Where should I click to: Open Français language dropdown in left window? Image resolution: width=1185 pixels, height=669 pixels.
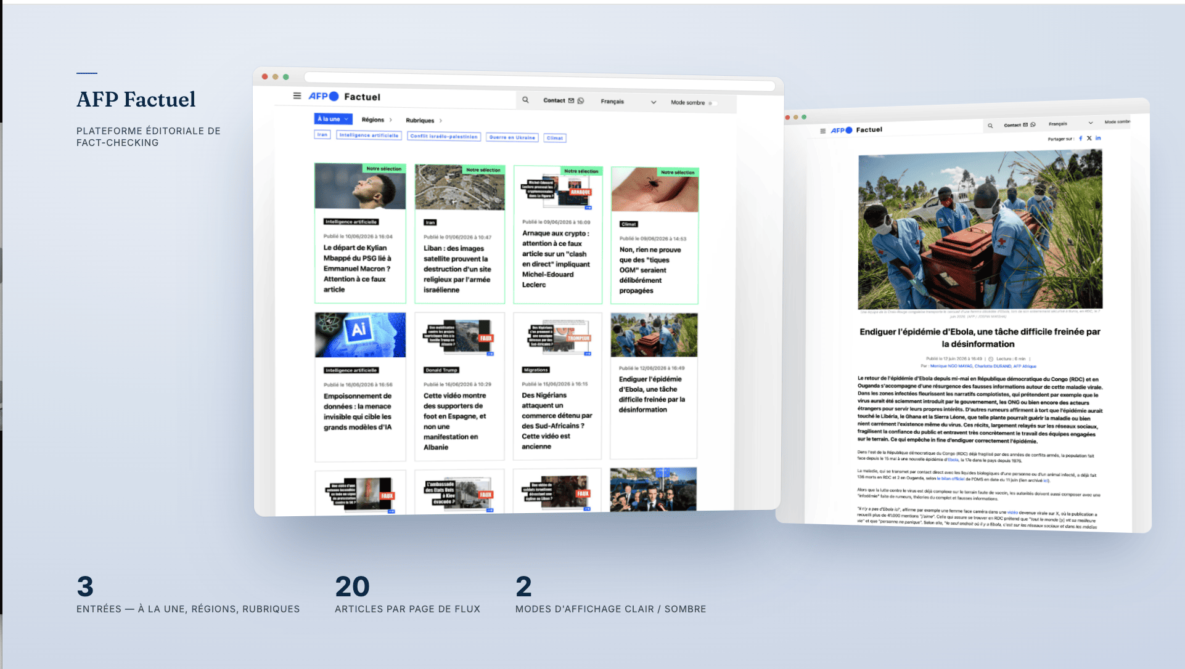pyautogui.click(x=628, y=102)
